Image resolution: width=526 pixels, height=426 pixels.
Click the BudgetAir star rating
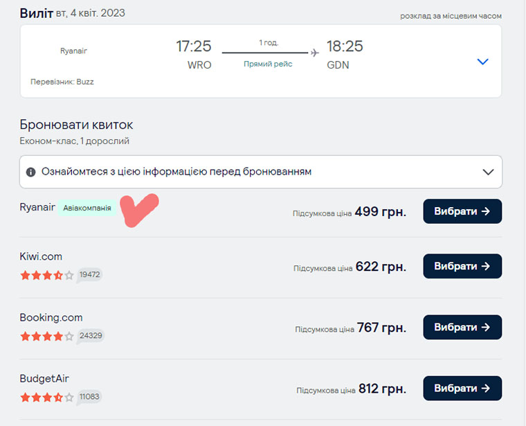coord(47,397)
